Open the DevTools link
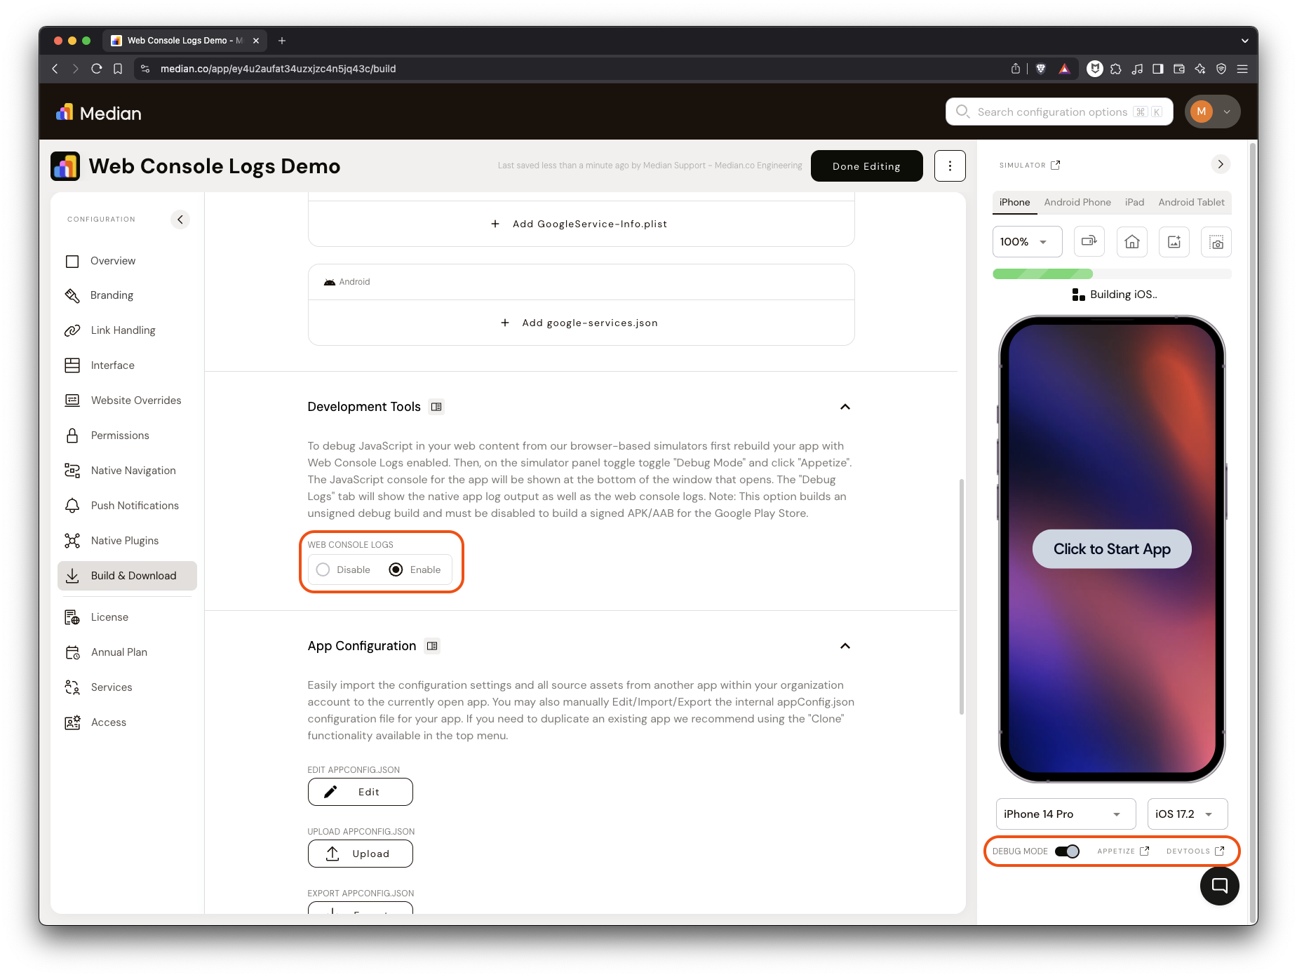The width and height of the screenshot is (1297, 977). click(x=1195, y=851)
